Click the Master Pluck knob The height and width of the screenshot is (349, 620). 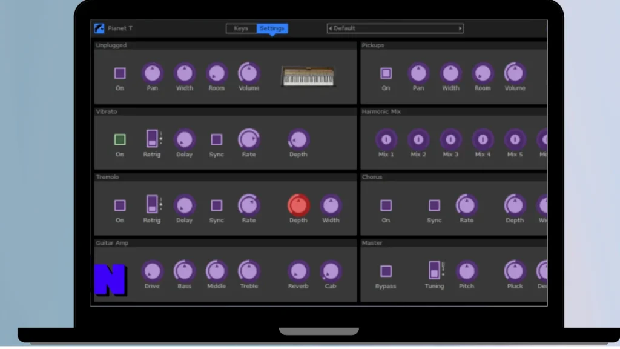click(x=515, y=271)
